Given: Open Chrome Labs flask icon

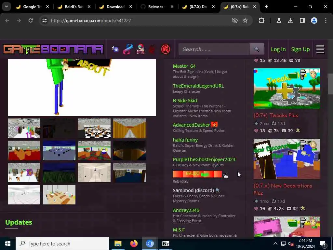Looking at the screenshot, I should [x=279, y=21].
